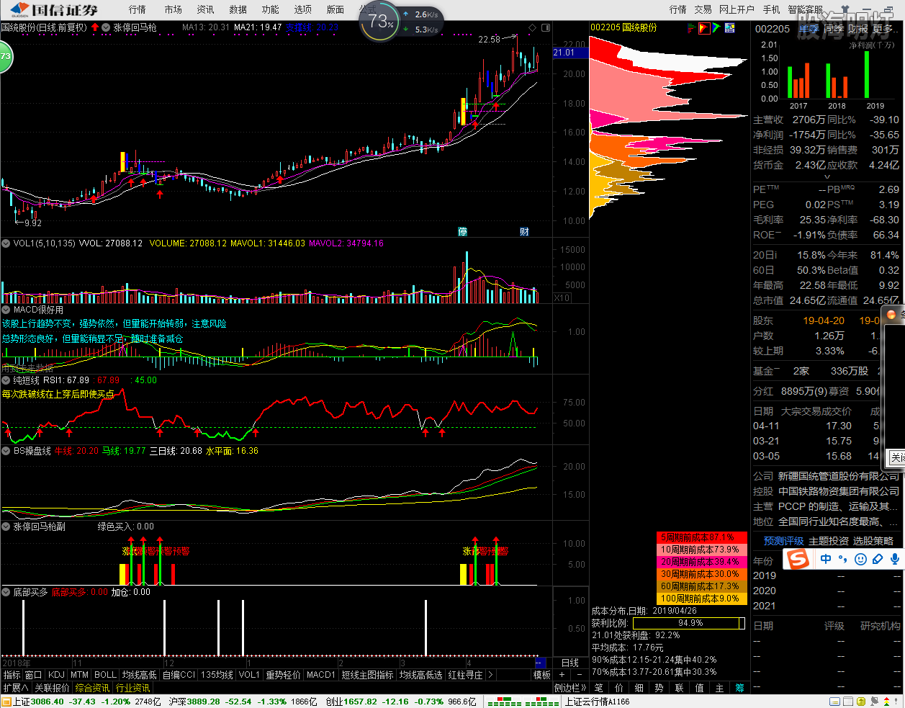Expand the 底部买多 indicator dropdown

pos(6,592)
